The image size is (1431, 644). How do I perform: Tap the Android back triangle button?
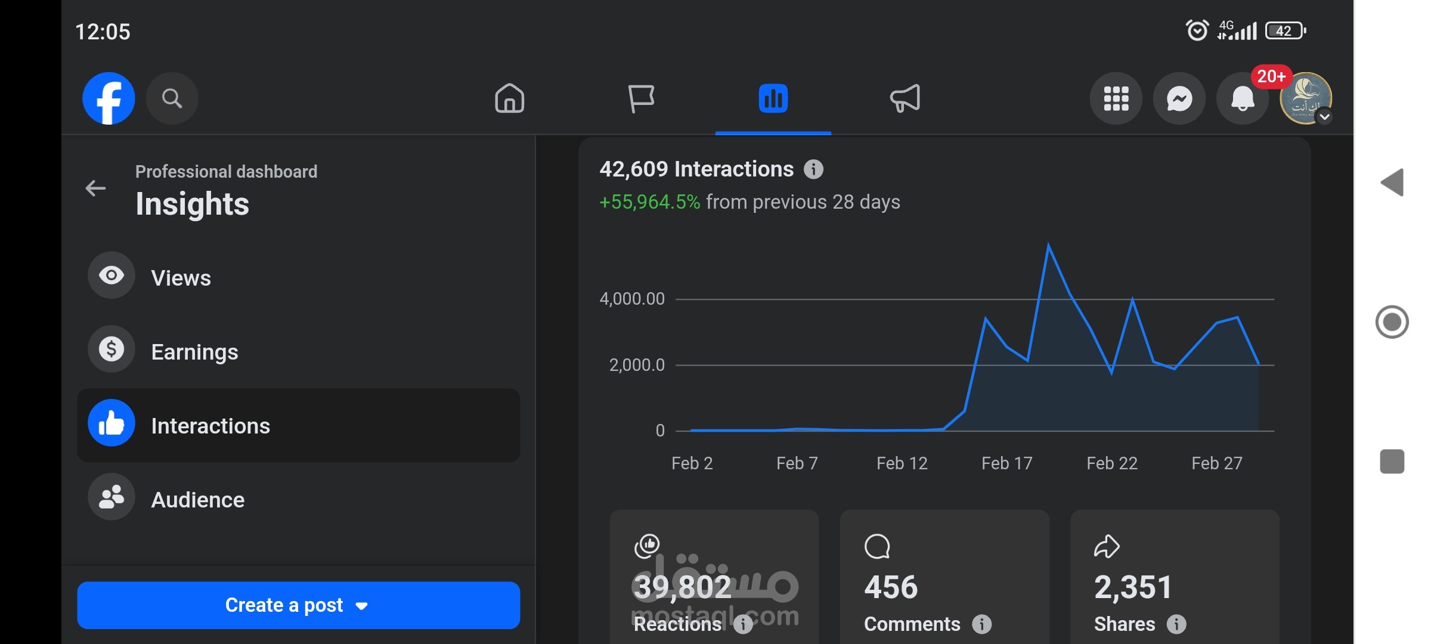(1393, 182)
